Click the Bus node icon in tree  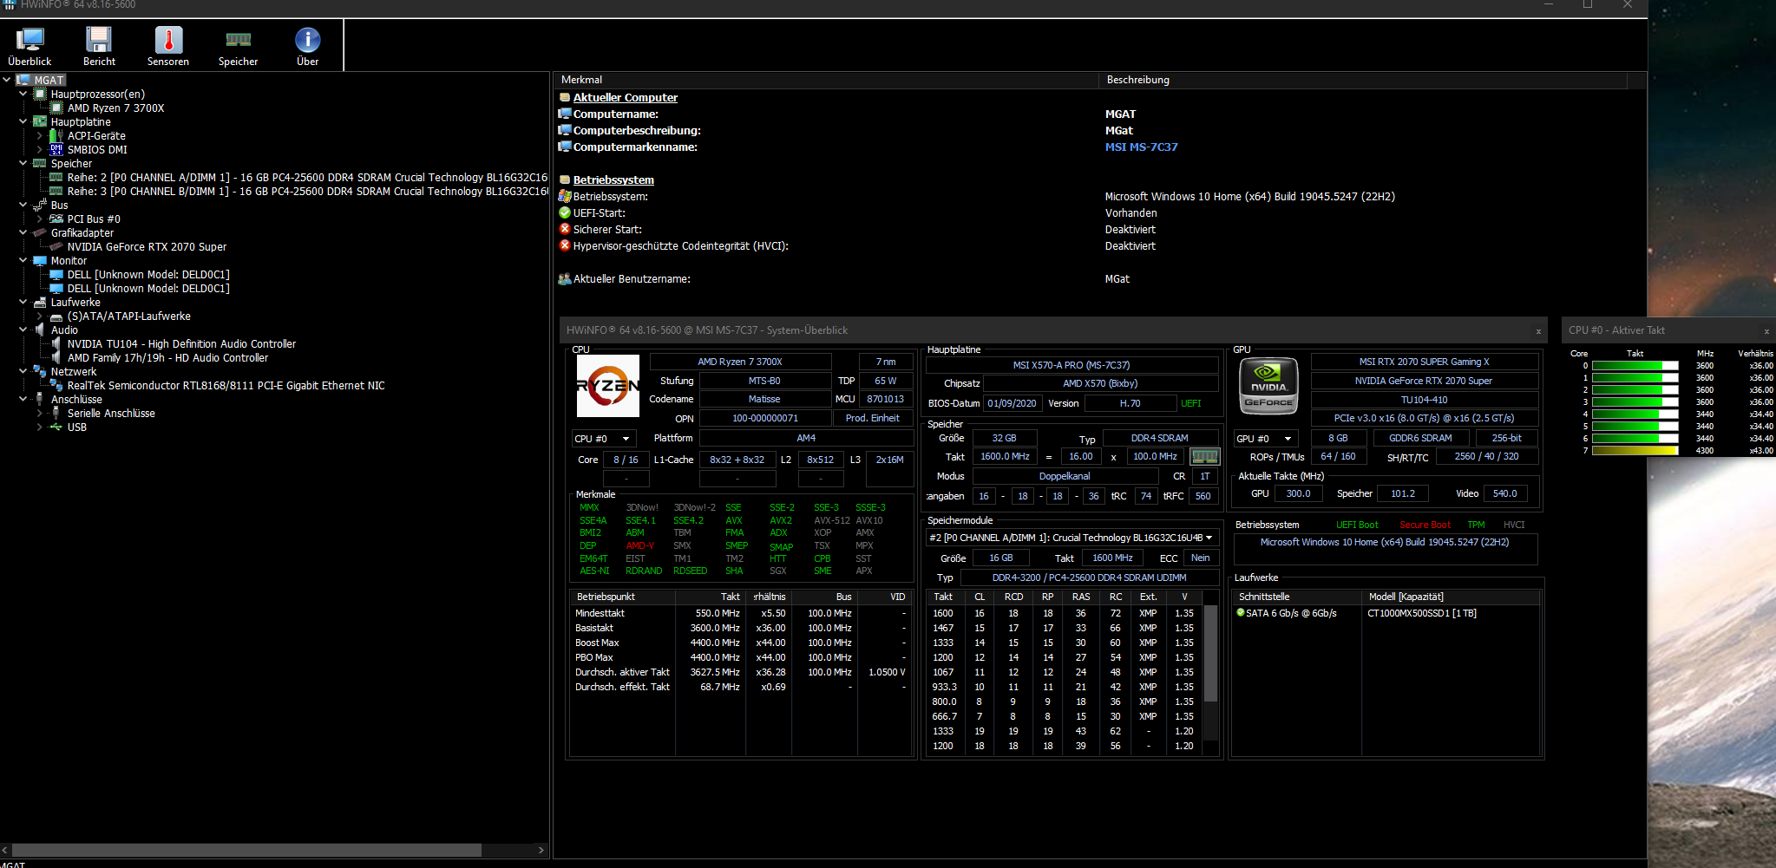pos(40,206)
